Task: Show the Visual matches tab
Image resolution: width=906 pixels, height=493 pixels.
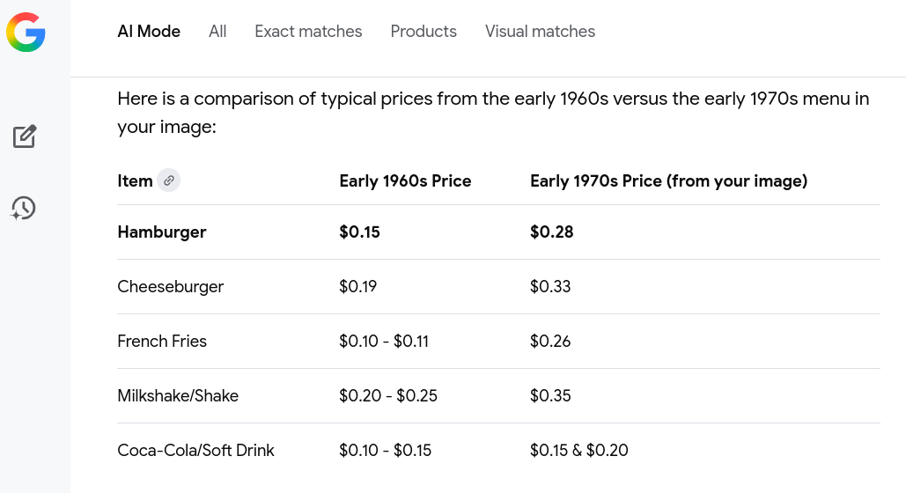Action: [x=540, y=32]
